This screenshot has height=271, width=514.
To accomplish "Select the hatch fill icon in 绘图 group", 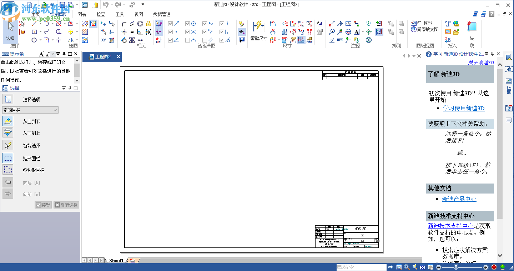I will pyautogui.click(x=85, y=32).
